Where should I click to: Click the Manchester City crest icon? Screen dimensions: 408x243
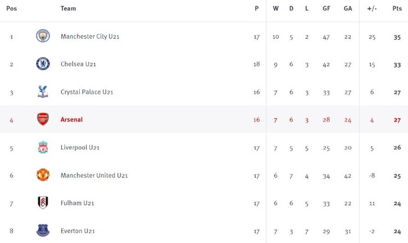coord(43,36)
